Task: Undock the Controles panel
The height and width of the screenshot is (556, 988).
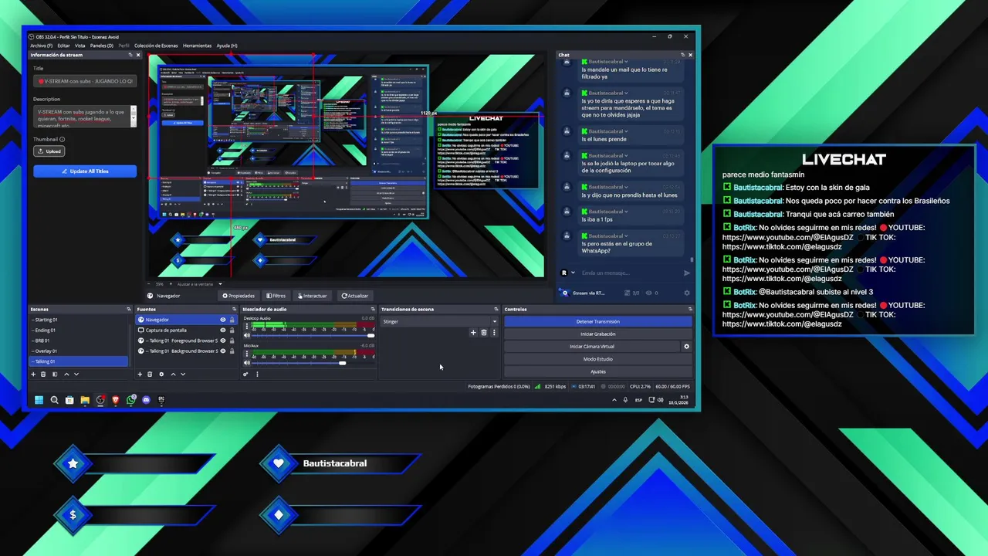Action: click(x=690, y=310)
